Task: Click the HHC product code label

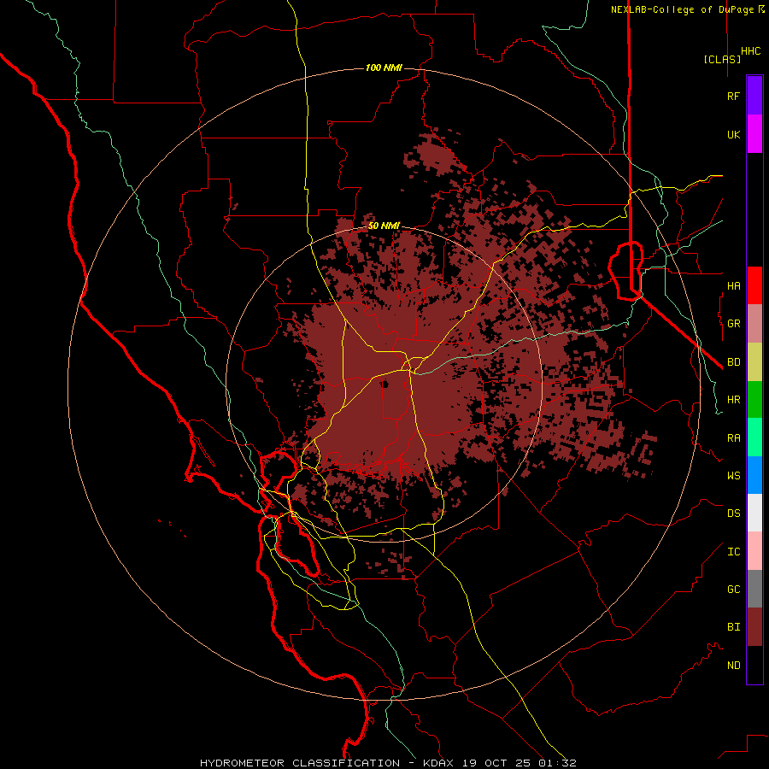Action: (x=751, y=51)
